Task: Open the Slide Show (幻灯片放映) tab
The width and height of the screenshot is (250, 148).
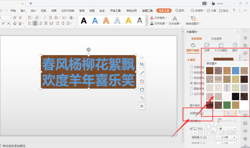Action: point(68,11)
